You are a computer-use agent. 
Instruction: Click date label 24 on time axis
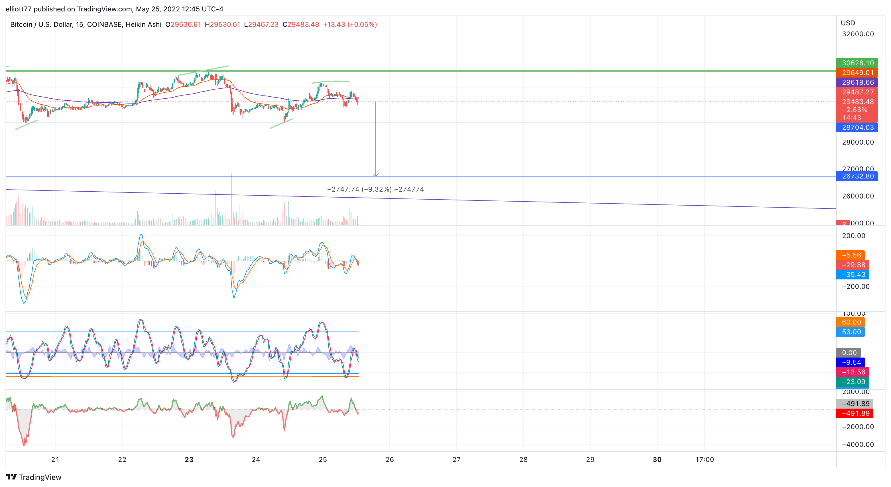(256, 460)
